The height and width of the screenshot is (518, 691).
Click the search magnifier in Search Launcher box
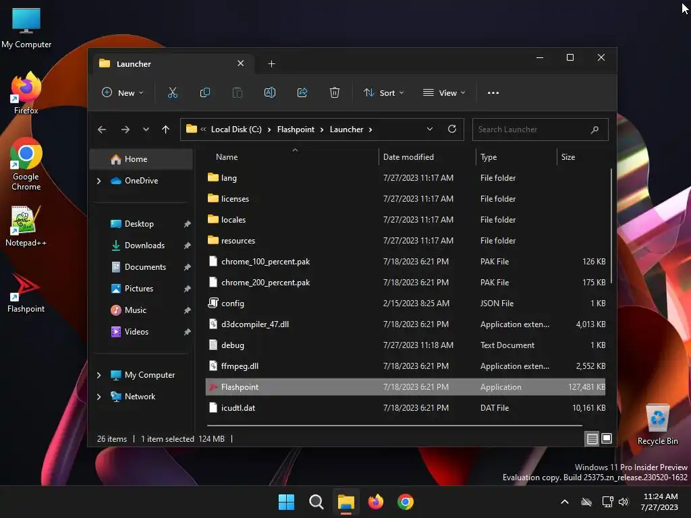tap(595, 129)
